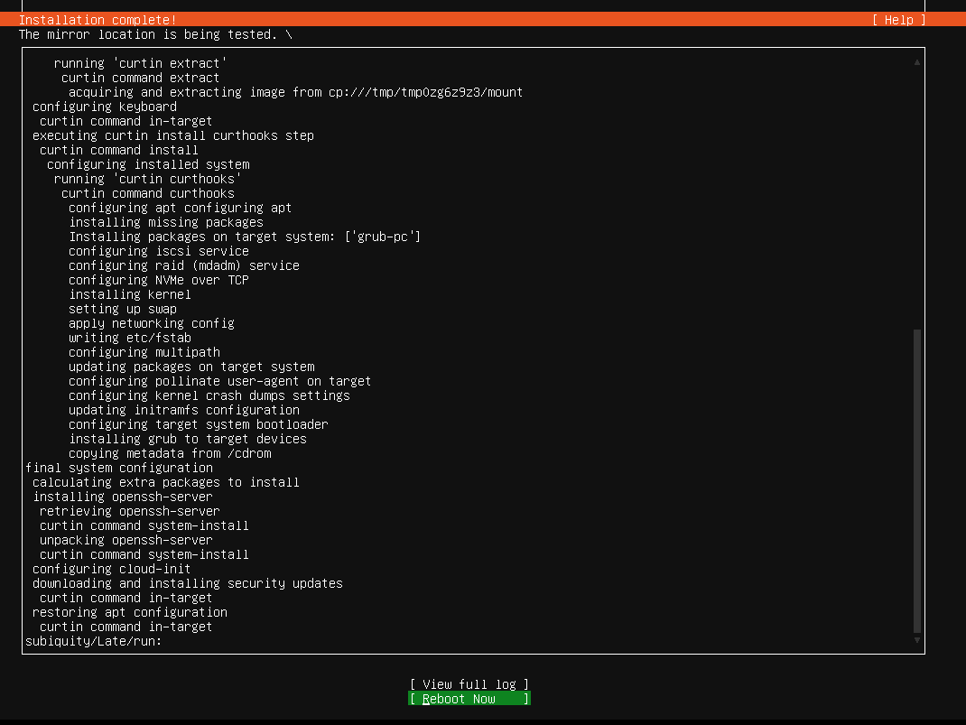Click the 'subiquity/Late/run:' log entry

coord(93,640)
